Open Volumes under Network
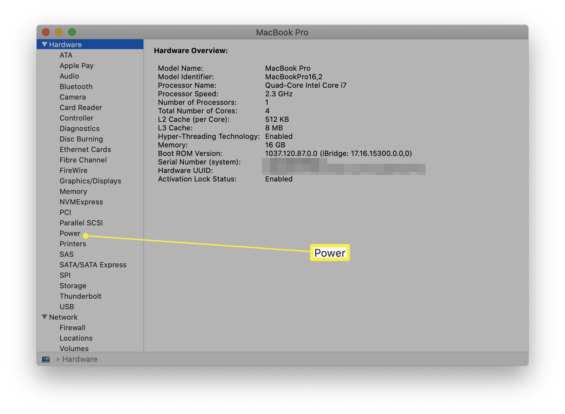This screenshot has width=565, height=414. click(74, 348)
